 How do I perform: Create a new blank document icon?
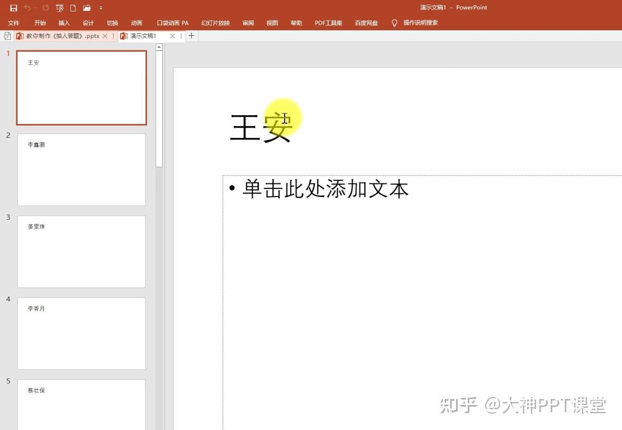tap(73, 8)
